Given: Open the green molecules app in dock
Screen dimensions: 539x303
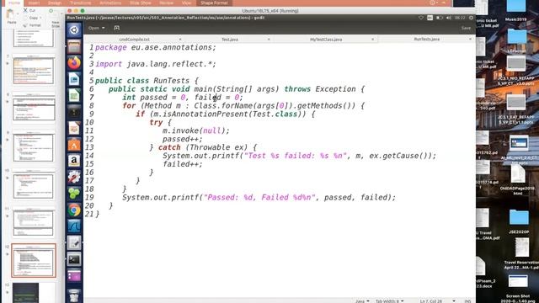Looking at the screenshot, I should click(x=74, y=194).
